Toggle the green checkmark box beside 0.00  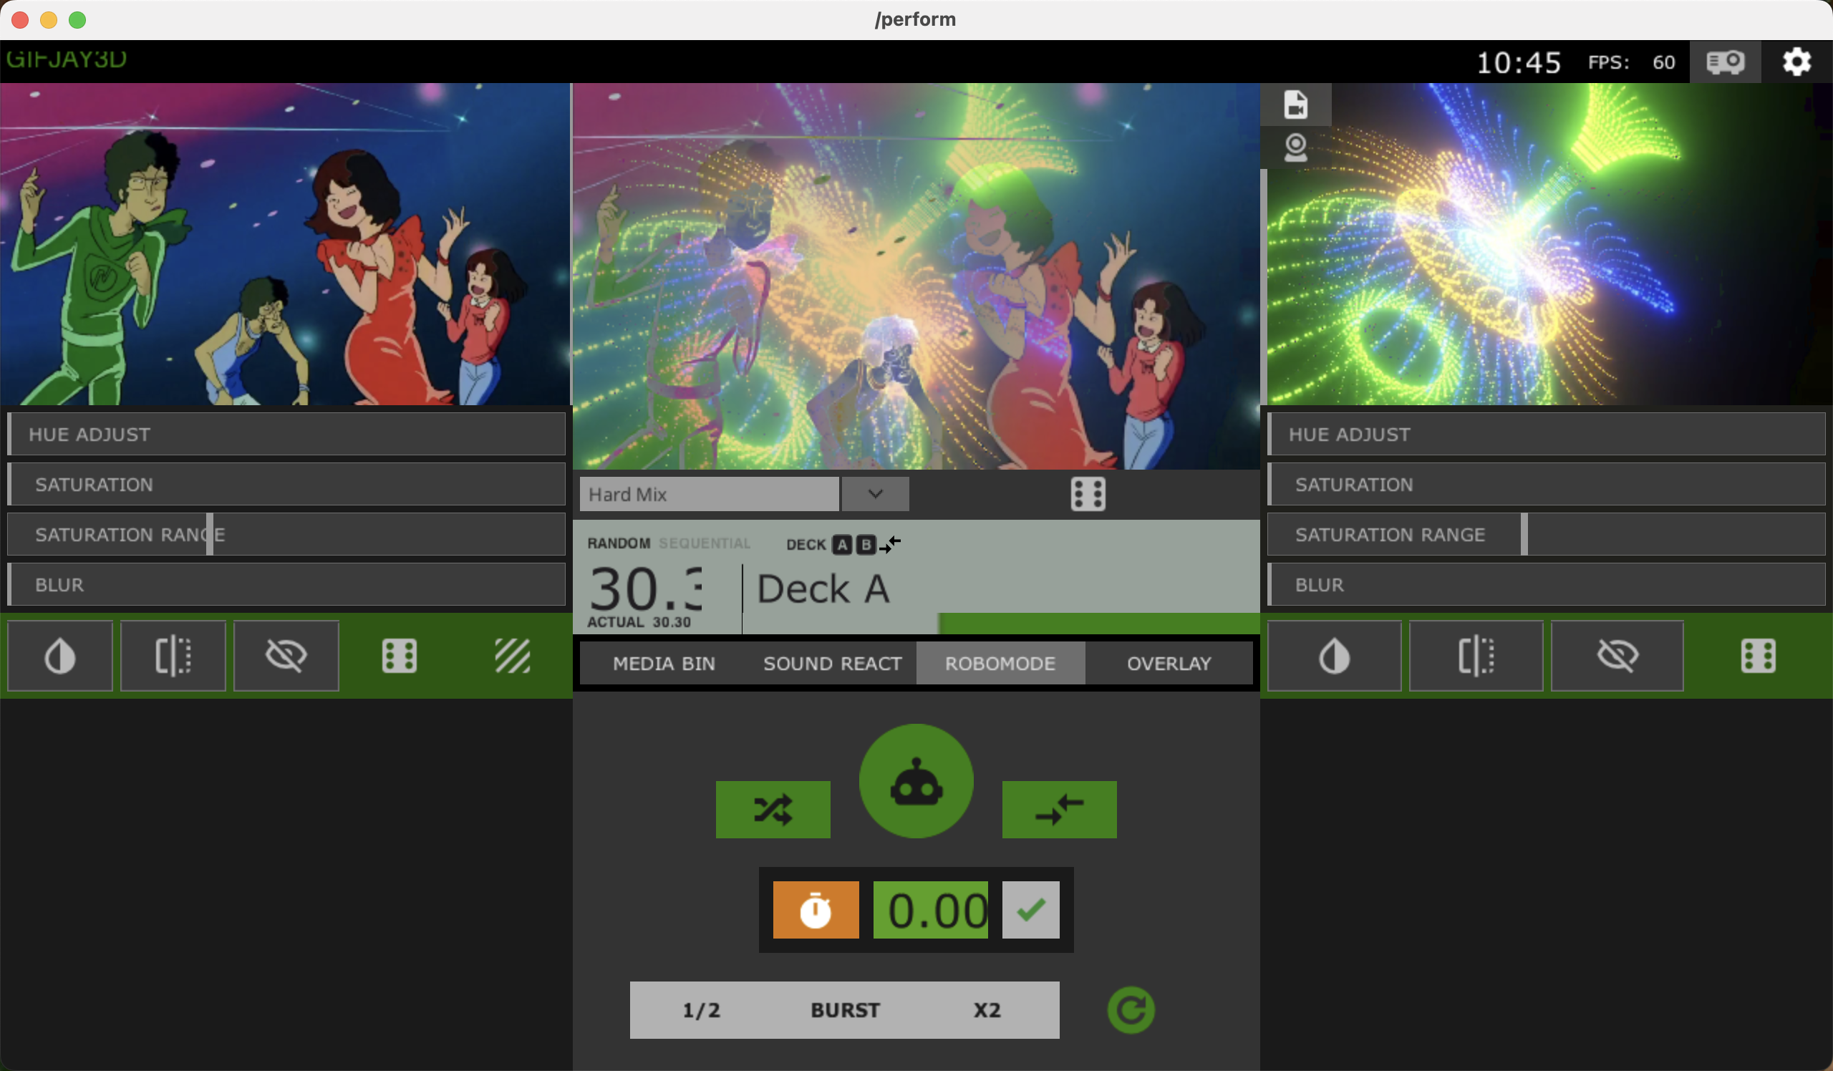(1030, 910)
